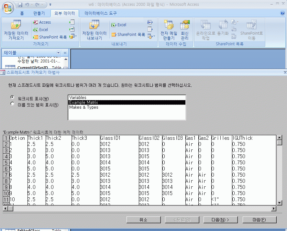This screenshot has height=231, width=287.
Task: Select 이름 있는 범위 표시 radio button
Action: 12,104
